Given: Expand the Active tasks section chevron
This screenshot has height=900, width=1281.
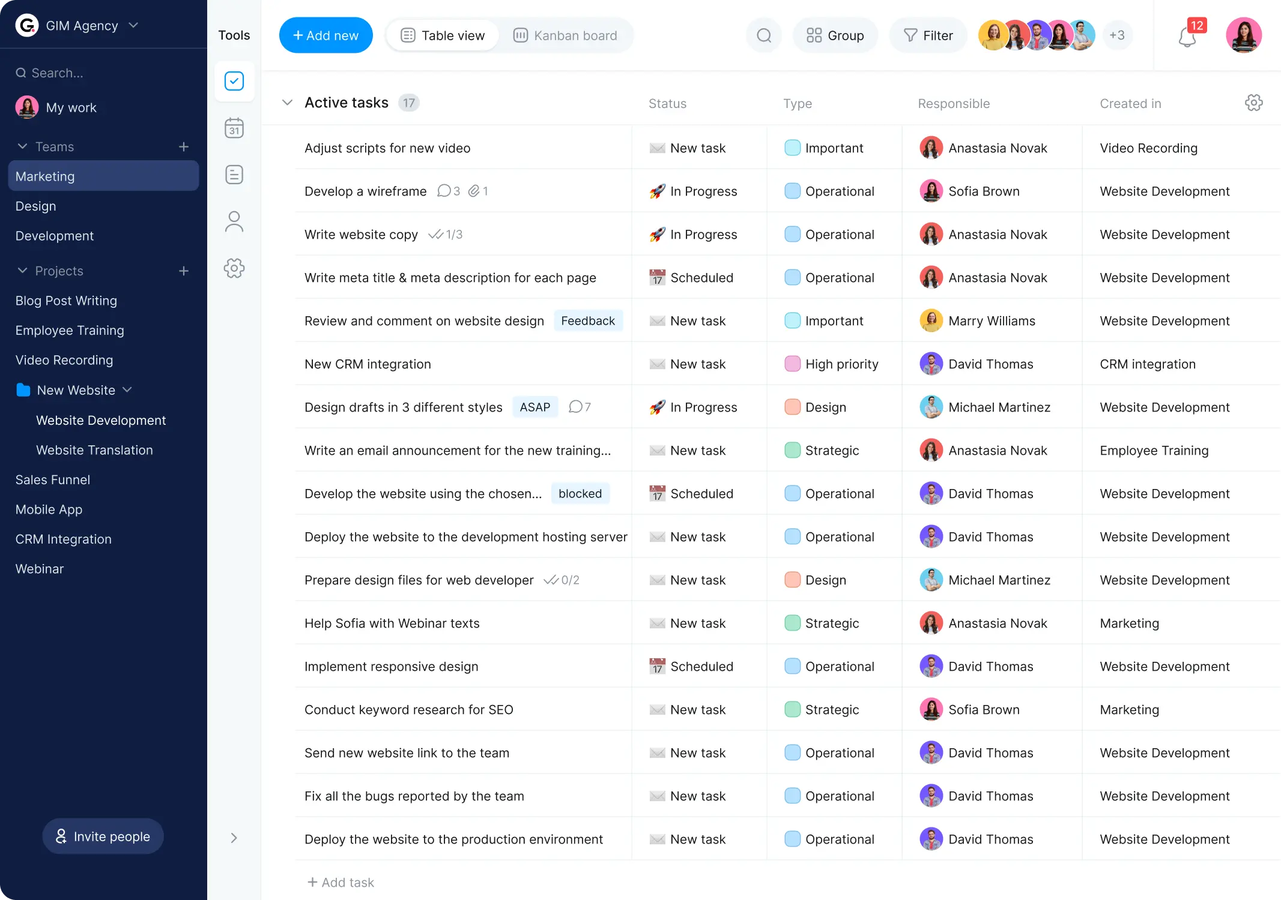Looking at the screenshot, I should tap(286, 102).
